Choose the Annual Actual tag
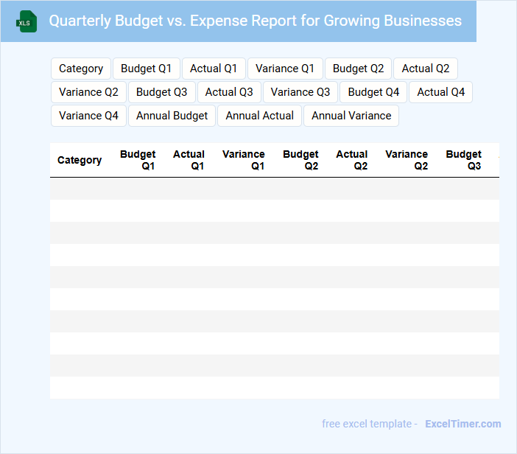 [x=259, y=116]
